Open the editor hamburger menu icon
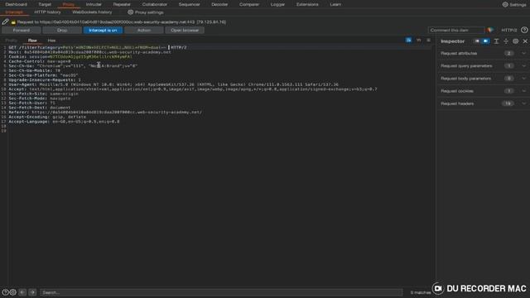 point(429,41)
